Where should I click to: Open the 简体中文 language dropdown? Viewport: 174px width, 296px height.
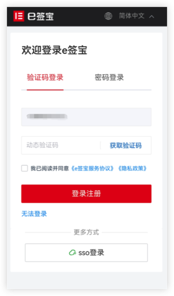[x=132, y=16]
